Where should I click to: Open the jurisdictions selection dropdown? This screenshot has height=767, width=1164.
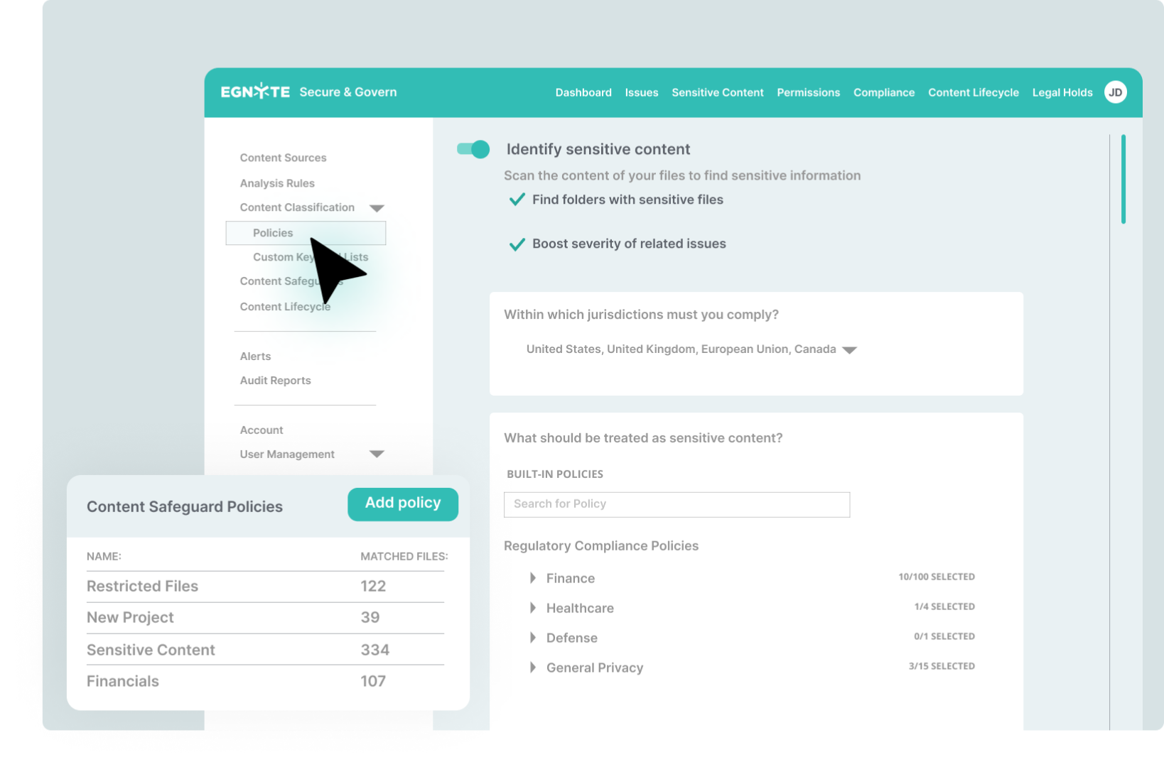(x=851, y=349)
